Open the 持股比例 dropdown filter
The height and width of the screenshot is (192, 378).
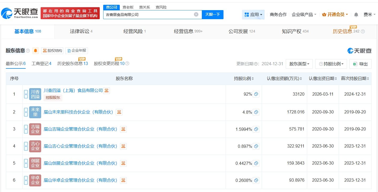331,64
